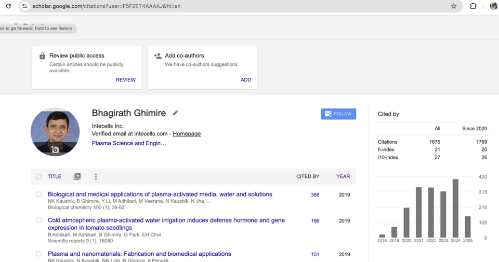Click the 2022 bar in citations chart

pyautogui.click(x=431, y=213)
